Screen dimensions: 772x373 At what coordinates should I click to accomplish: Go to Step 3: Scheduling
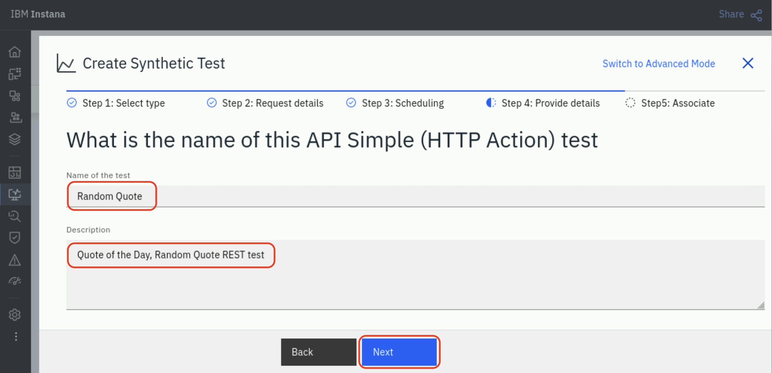pos(403,103)
